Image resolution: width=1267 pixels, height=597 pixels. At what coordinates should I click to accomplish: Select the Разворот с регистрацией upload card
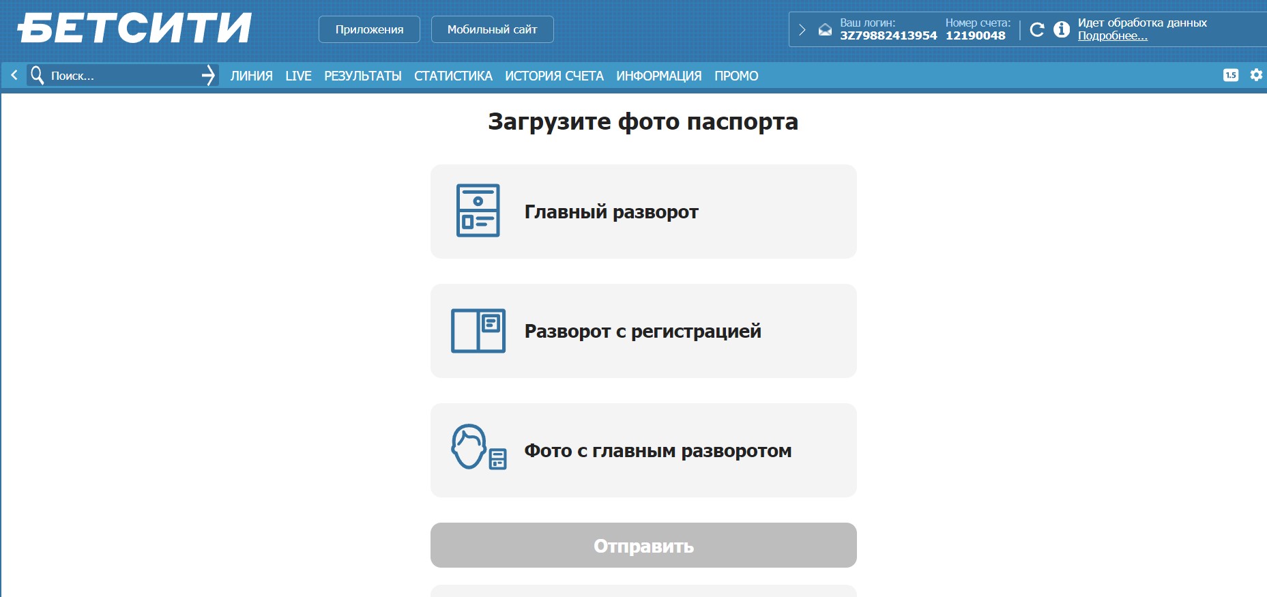point(643,331)
